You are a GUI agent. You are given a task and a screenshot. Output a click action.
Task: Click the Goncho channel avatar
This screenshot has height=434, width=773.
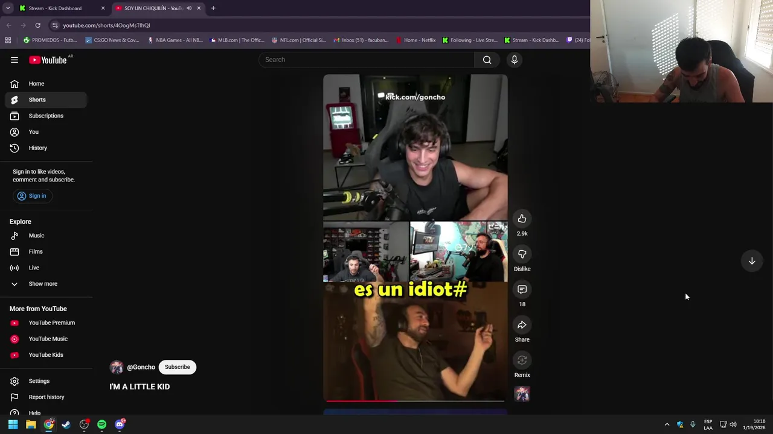117,367
